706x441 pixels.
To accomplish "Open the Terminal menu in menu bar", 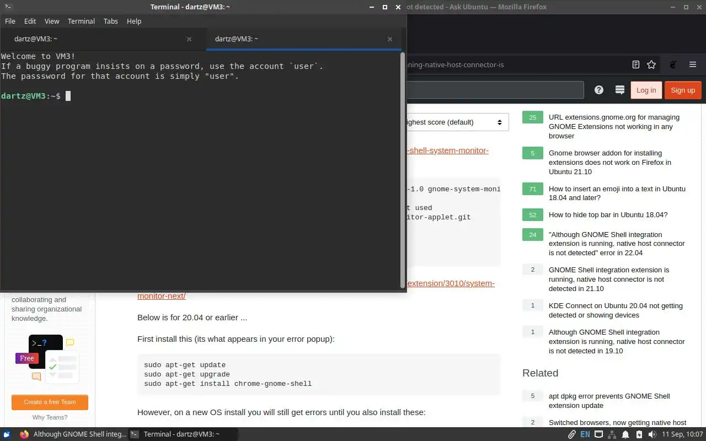I will click(x=81, y=21).
